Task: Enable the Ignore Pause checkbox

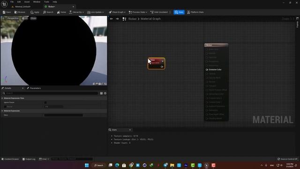Action: 45,102
